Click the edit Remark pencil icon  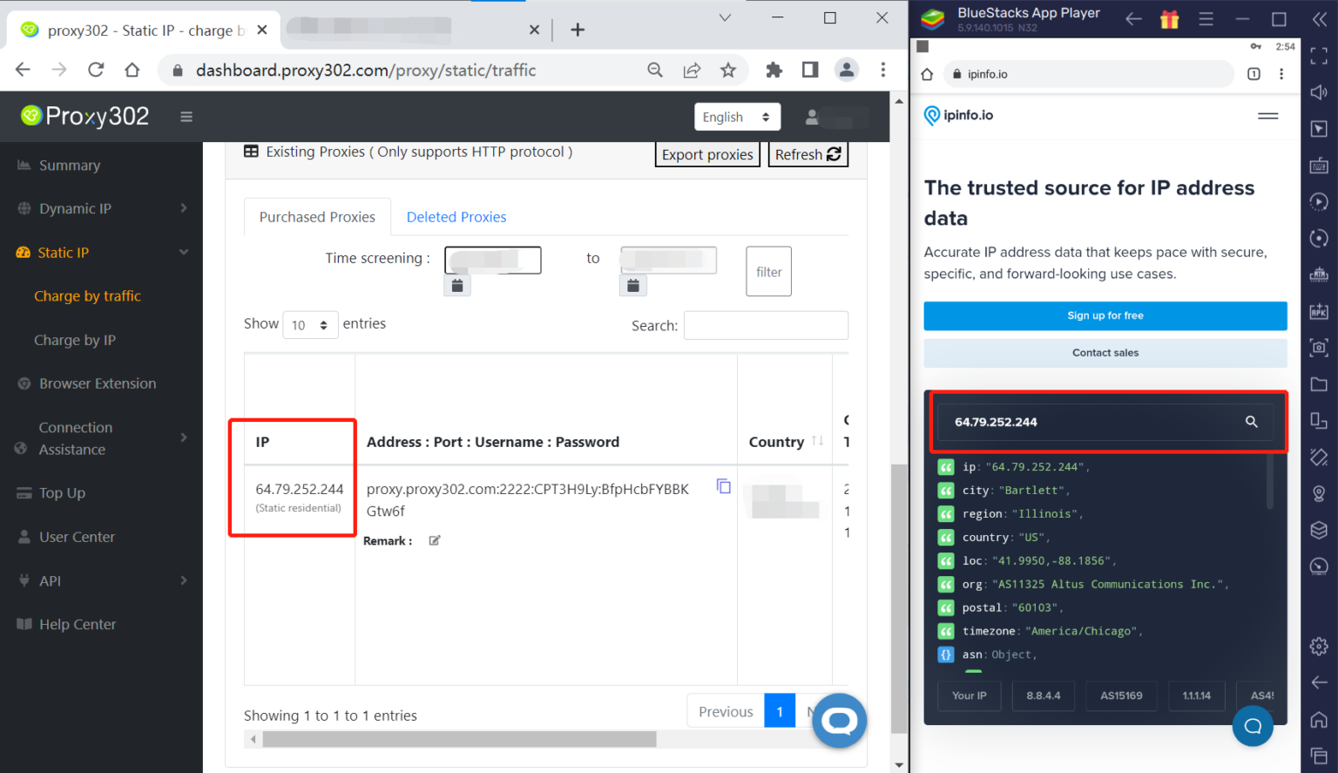[435, 541]
